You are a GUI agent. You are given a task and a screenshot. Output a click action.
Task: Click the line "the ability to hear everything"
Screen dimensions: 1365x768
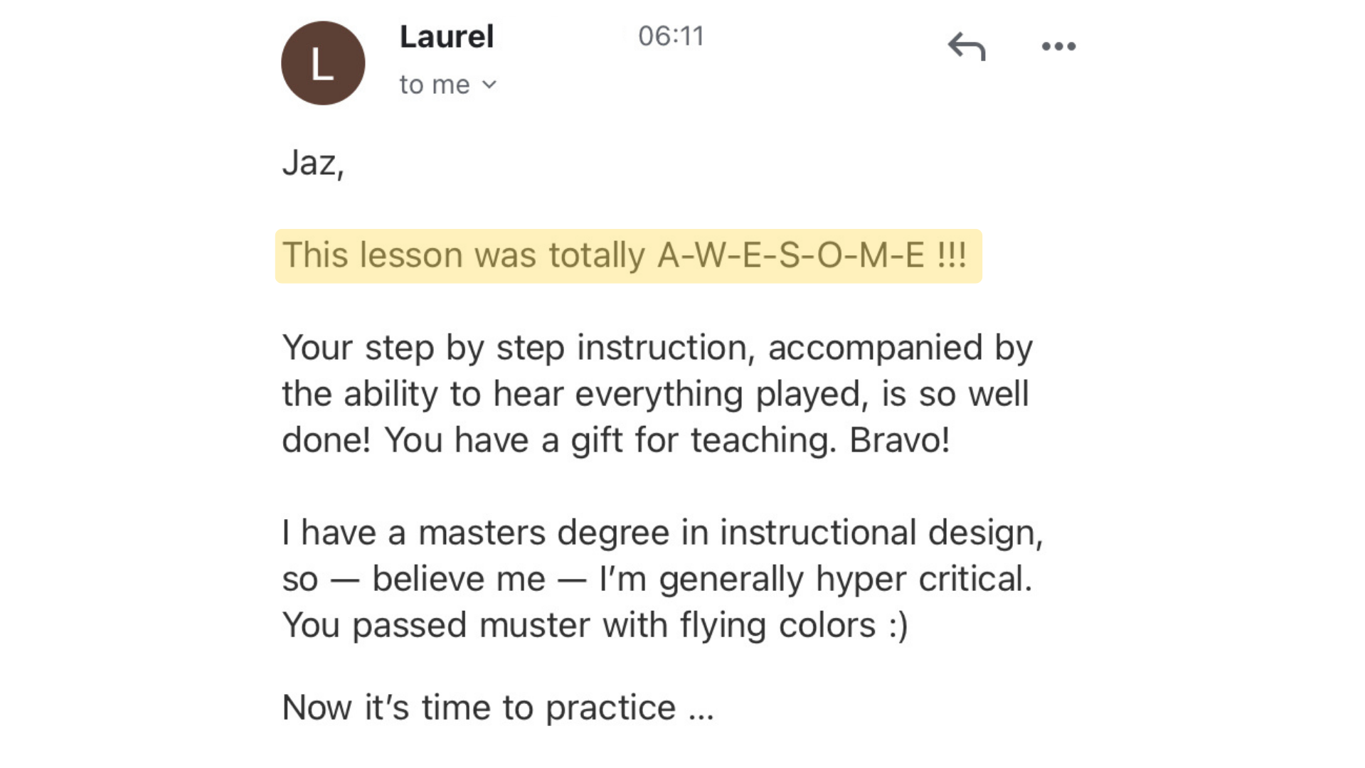click(655, 394)
